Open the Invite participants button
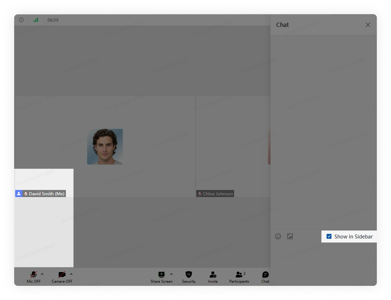391x300 pixels. pos(213,277)
